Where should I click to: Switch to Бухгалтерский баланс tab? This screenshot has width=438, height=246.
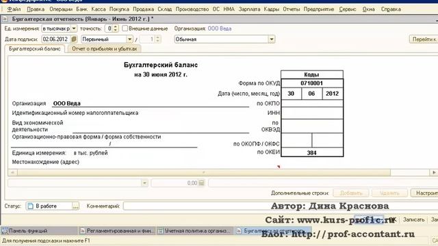tap(35, 49)
